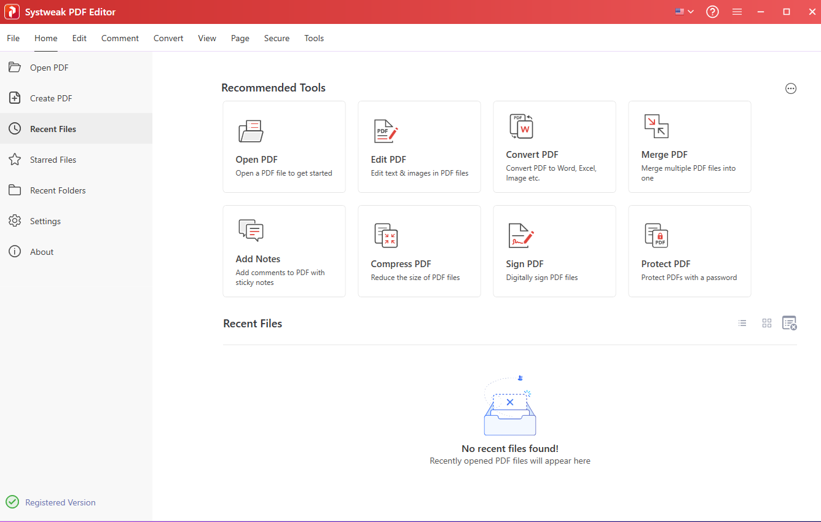Open the Page tab
Screen dimensions: 821x522
[x=240, y=38]
